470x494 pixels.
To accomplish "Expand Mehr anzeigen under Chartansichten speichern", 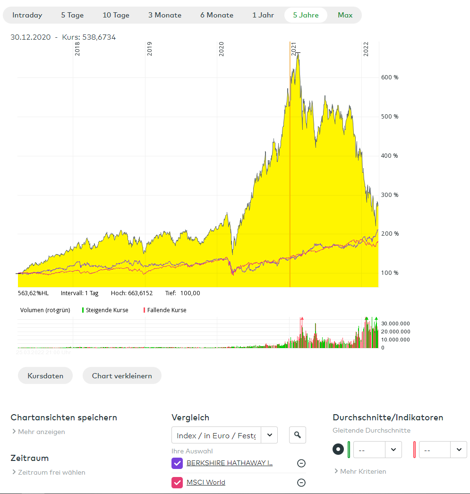I will [38, 432].
